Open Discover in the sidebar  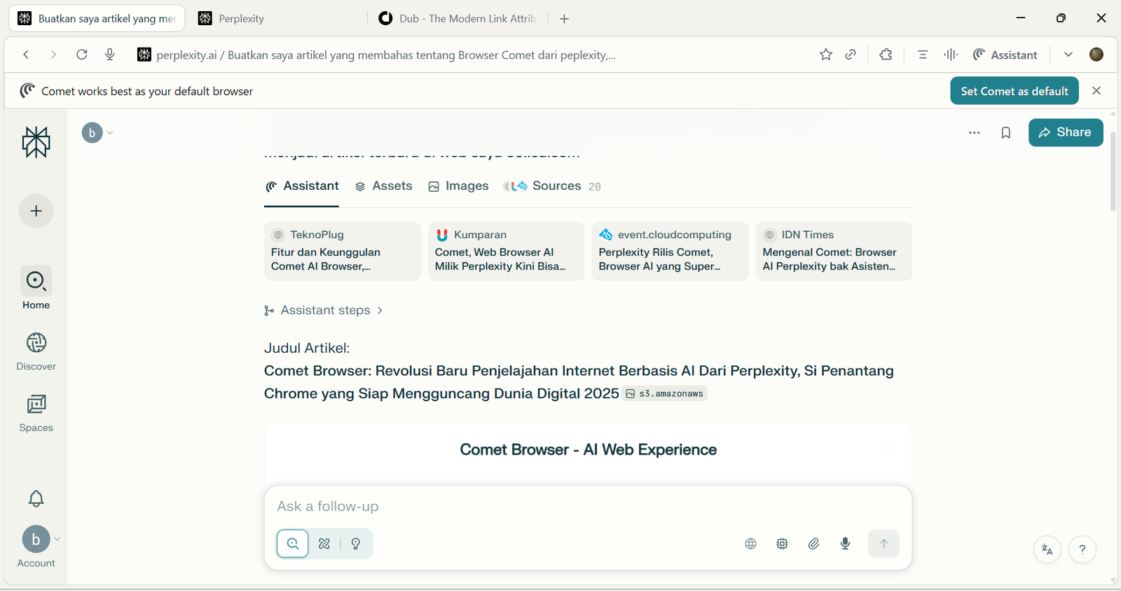[x=36, y=351]
